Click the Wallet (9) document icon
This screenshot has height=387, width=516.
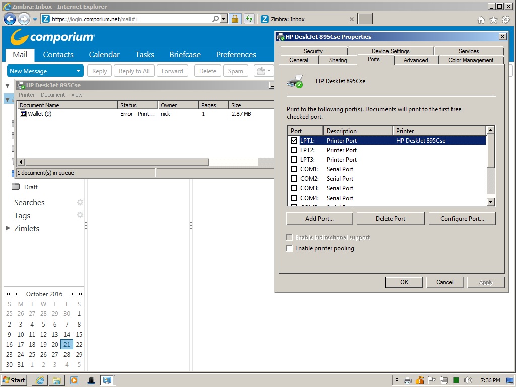pyautogui.click(x=23, y=114)
